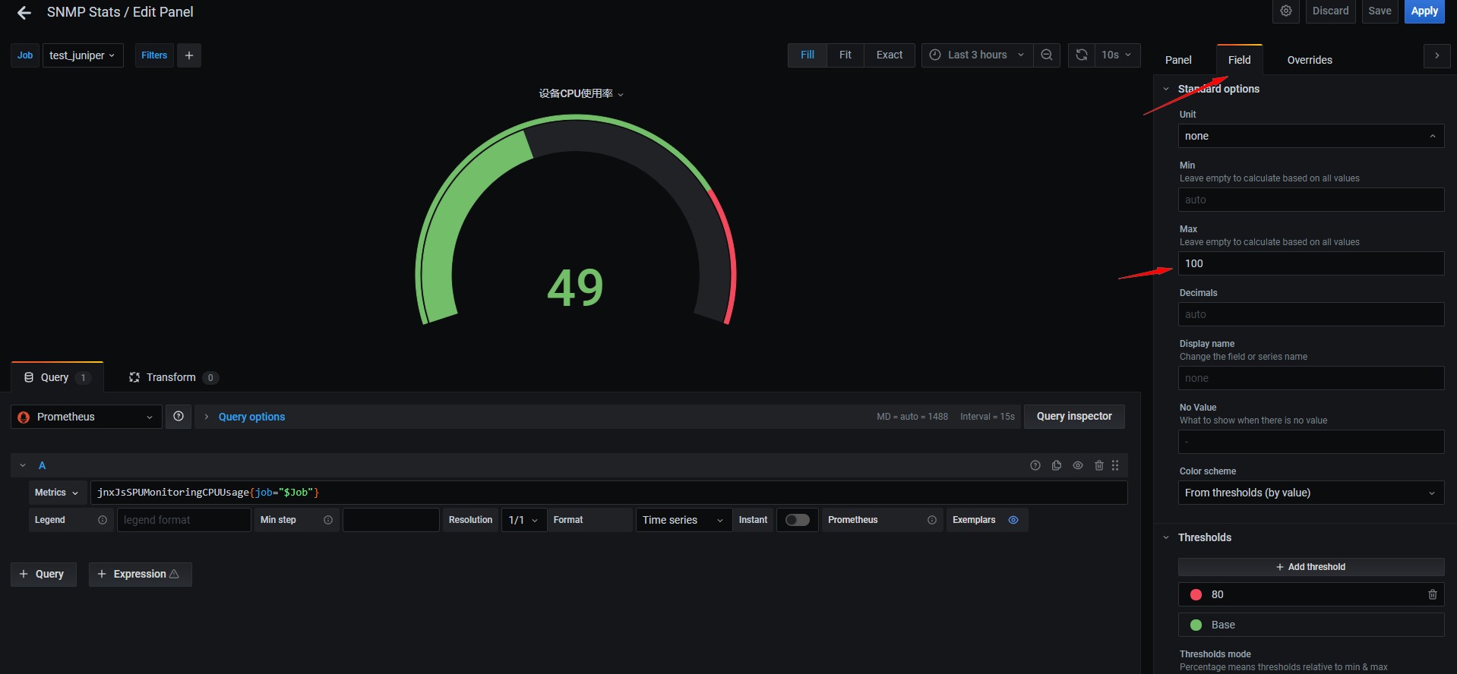Click the zoom out time range icon
Viewport: 1457px width, 674px height.
point(1047,55)
